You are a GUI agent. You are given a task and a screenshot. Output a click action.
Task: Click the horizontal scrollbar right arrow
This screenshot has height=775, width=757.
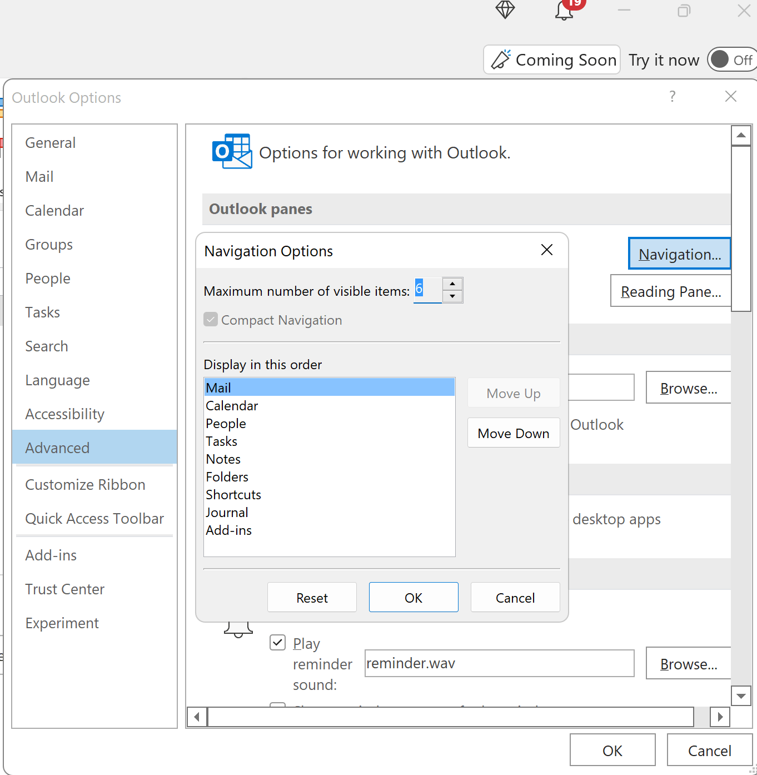[x=720, y=717]
